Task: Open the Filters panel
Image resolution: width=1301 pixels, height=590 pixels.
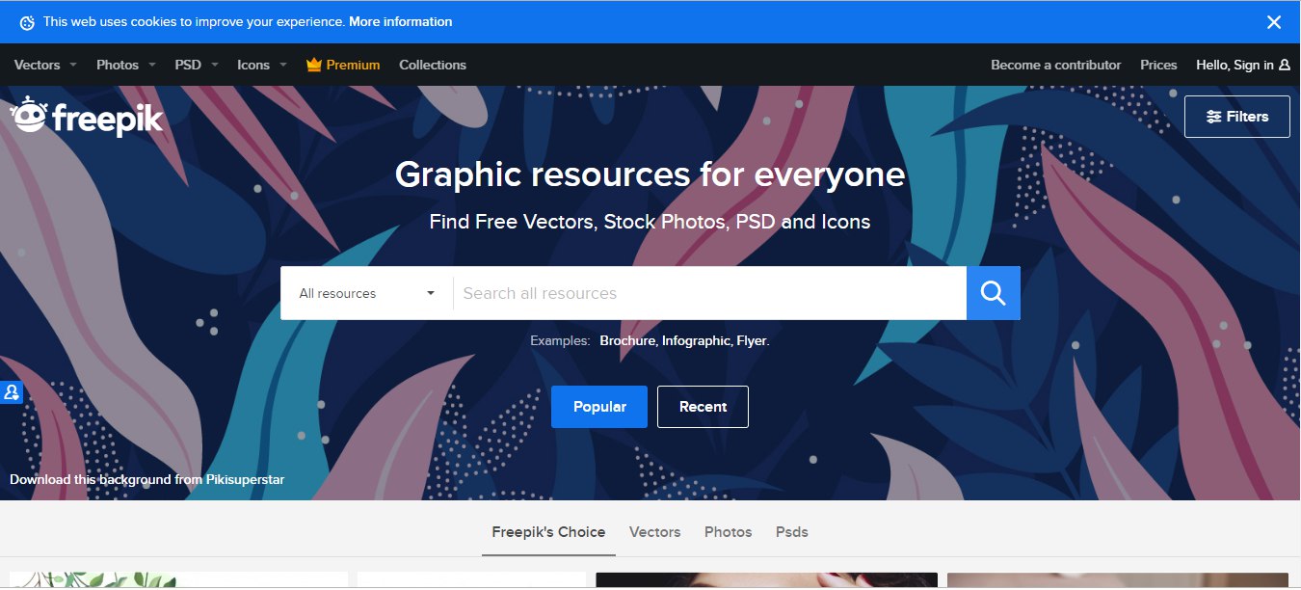Action: 1237,117
